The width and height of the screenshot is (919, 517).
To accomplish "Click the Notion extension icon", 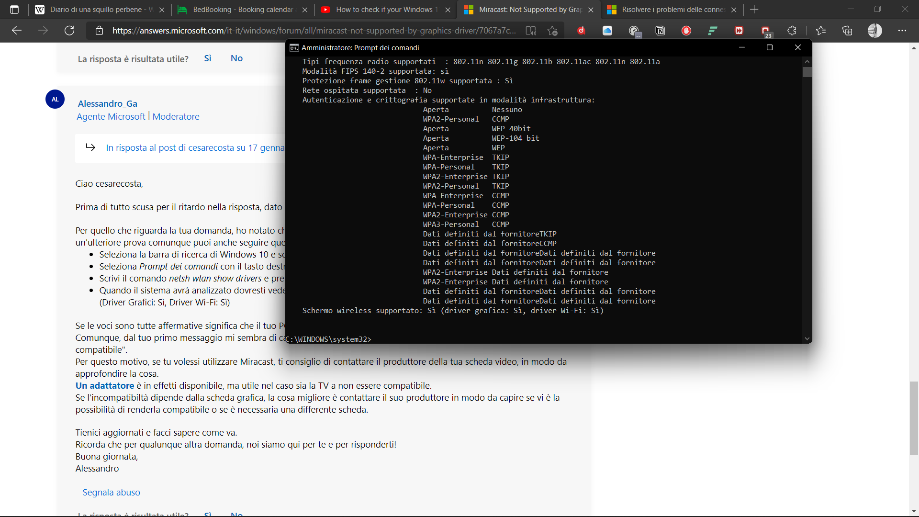I will click(x=660, y=31).
